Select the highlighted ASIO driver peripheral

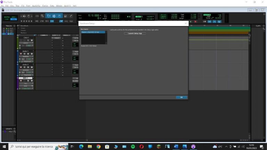pos(93,32)
